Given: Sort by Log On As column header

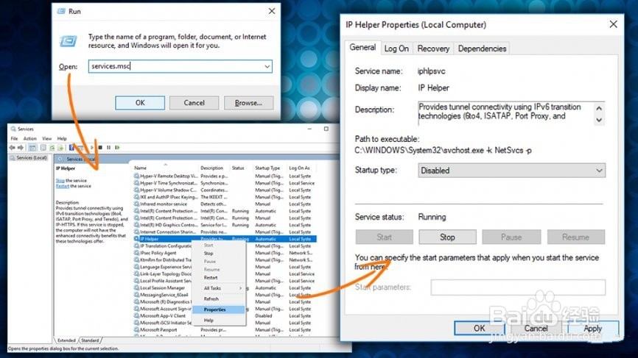Looking at the screenshot, I should 299,168.
